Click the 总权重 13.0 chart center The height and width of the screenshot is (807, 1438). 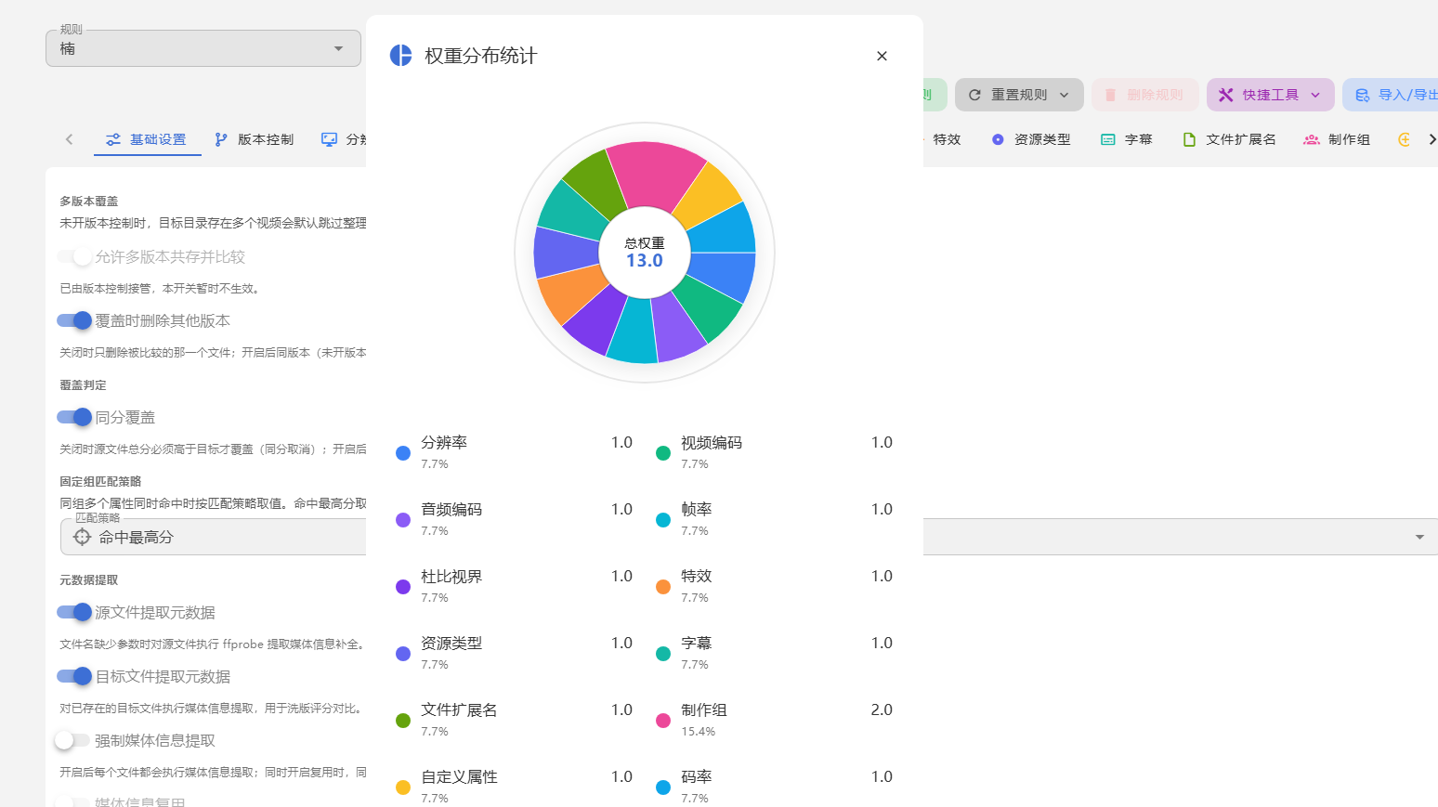click(x=645, y=253)
